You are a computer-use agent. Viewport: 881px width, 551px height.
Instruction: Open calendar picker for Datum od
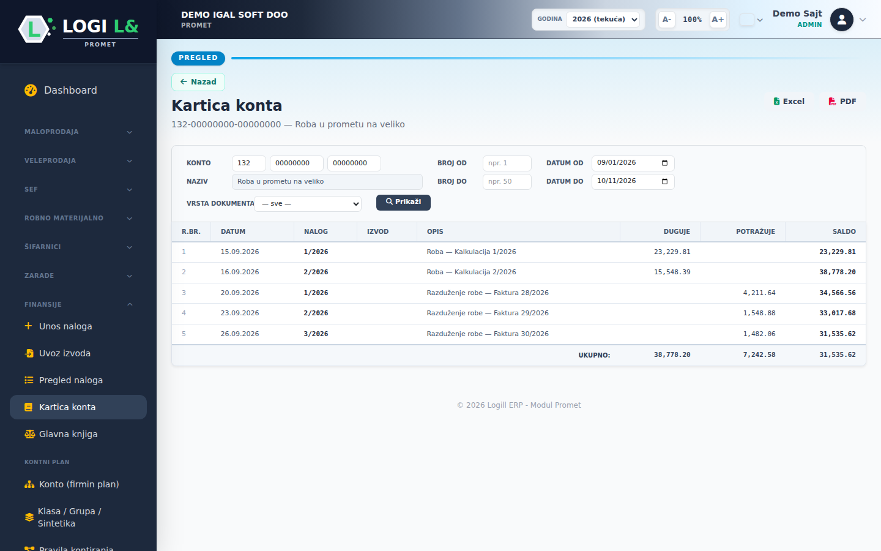click(664, 163)
